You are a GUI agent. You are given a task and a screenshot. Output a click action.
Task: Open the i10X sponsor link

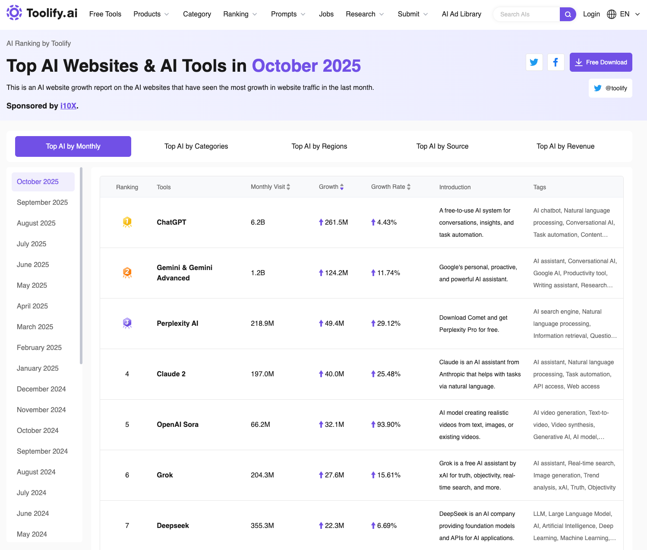(x=68, y=106)
